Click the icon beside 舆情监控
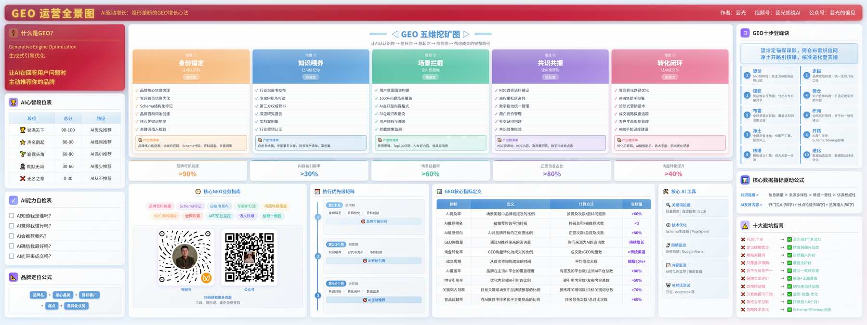Viewport: 867px width, 325px height. 668,245
